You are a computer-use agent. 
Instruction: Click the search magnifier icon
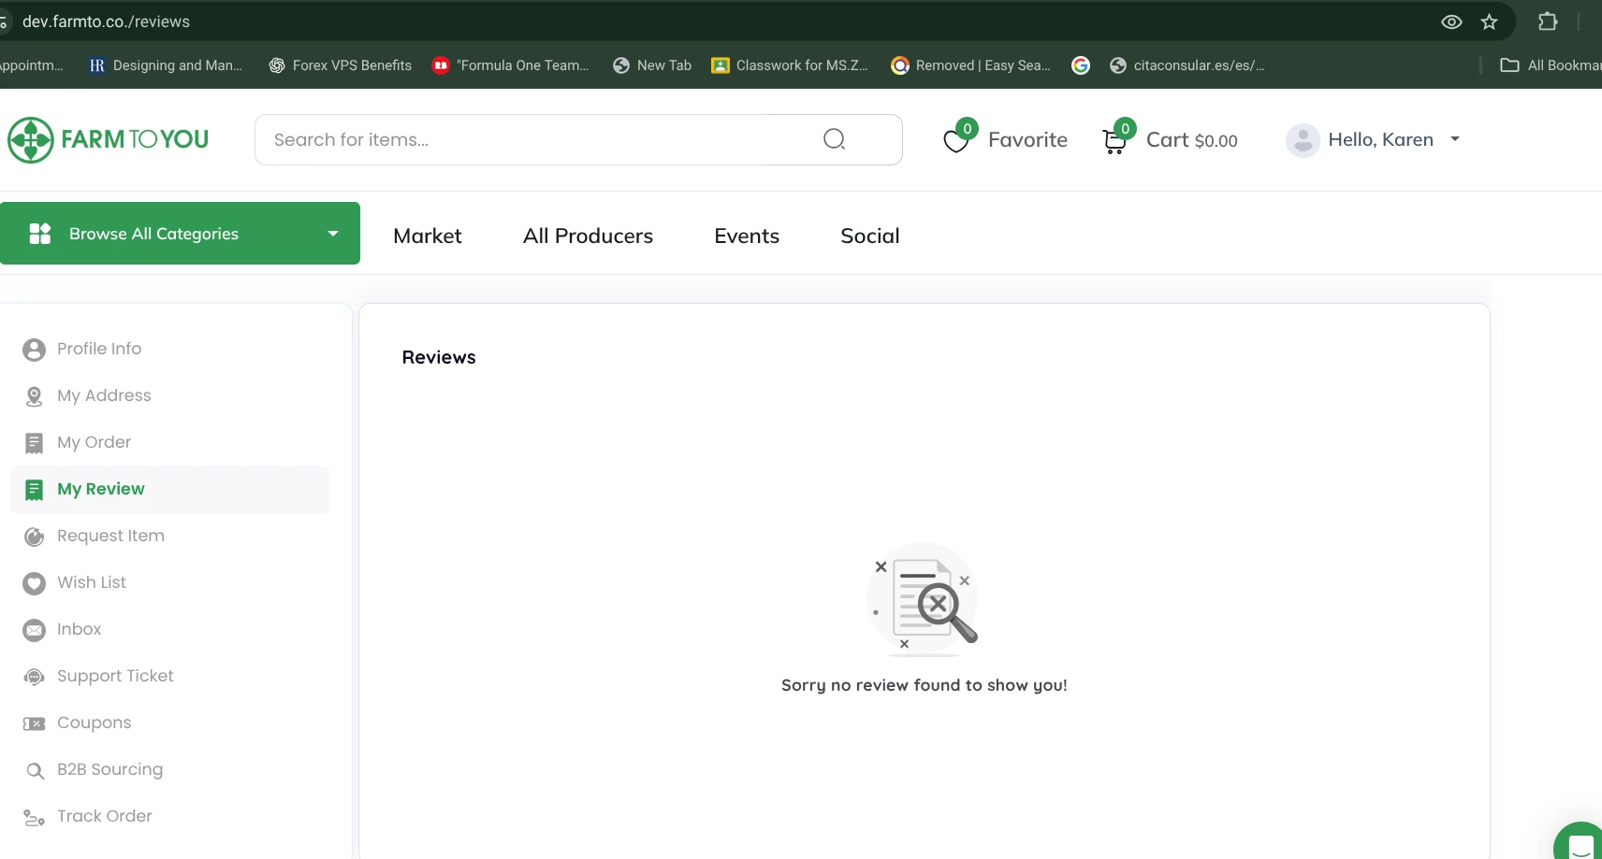[x=834, y=139]
